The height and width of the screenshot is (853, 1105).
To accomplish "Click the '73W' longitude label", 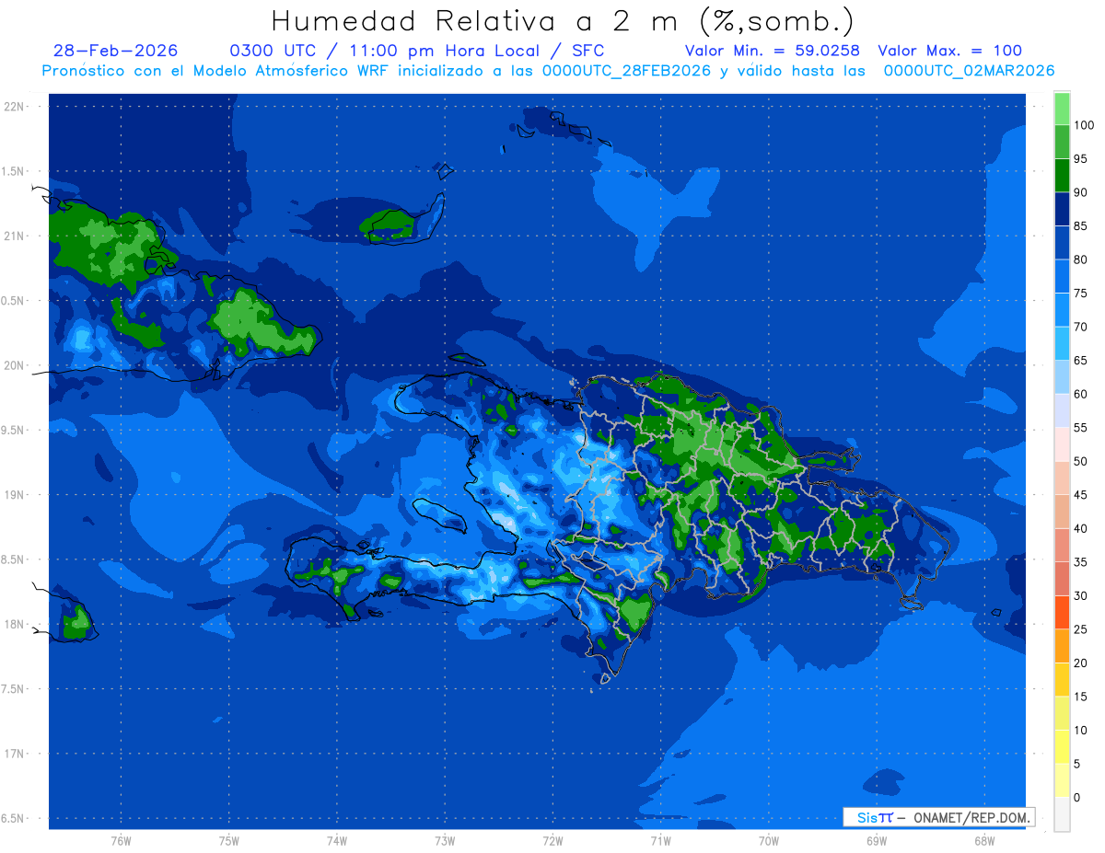I will pyautogui.click(x=445, y=840).
